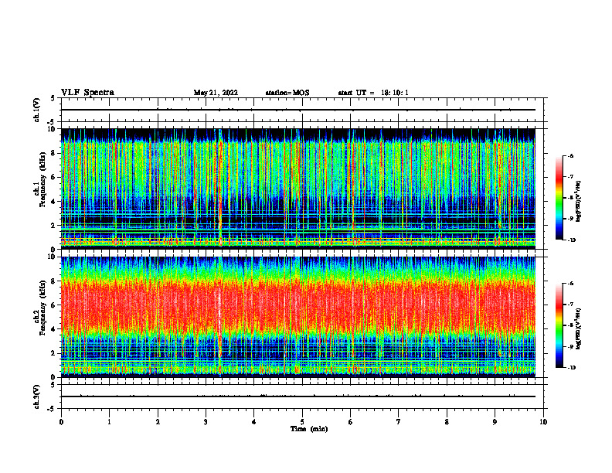The image size is (612, 473).
Task: Click the "ch.1(V)" vertical axis label
Action: point(36,110)
